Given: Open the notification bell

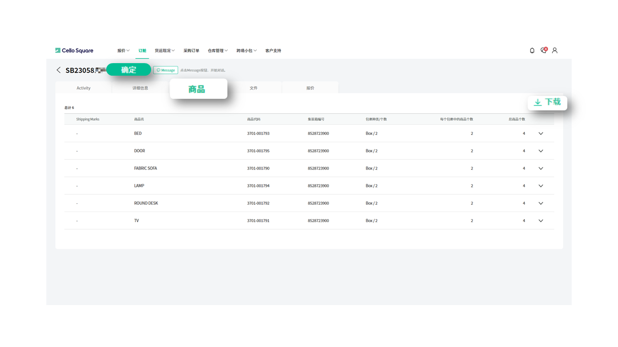Looking at the screenshot, I should (x=532, y=51).
